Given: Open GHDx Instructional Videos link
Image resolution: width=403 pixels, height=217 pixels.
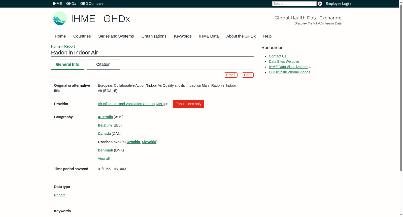Looking at the screenshot, I should [289, 72].
